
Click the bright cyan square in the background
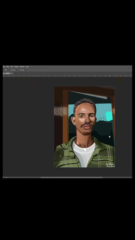tap(109, 115)
